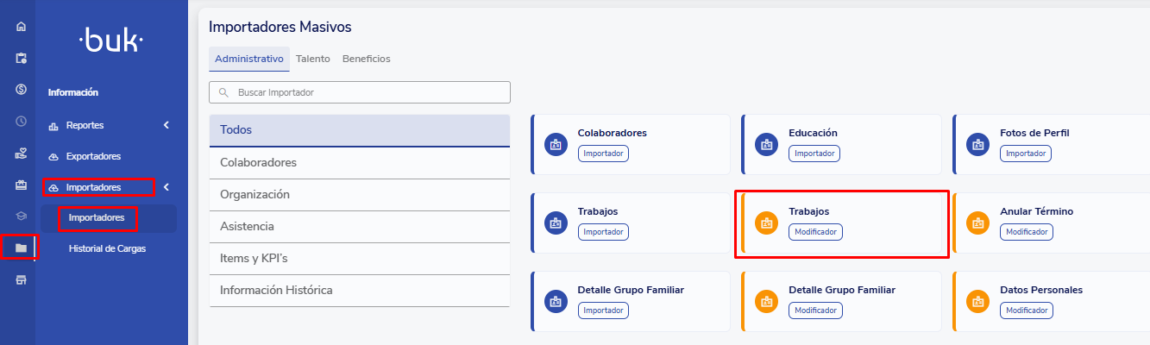Collapse the Importadores menu chevron
This screenshot has width=1150, height=345.
coord(166,187)
